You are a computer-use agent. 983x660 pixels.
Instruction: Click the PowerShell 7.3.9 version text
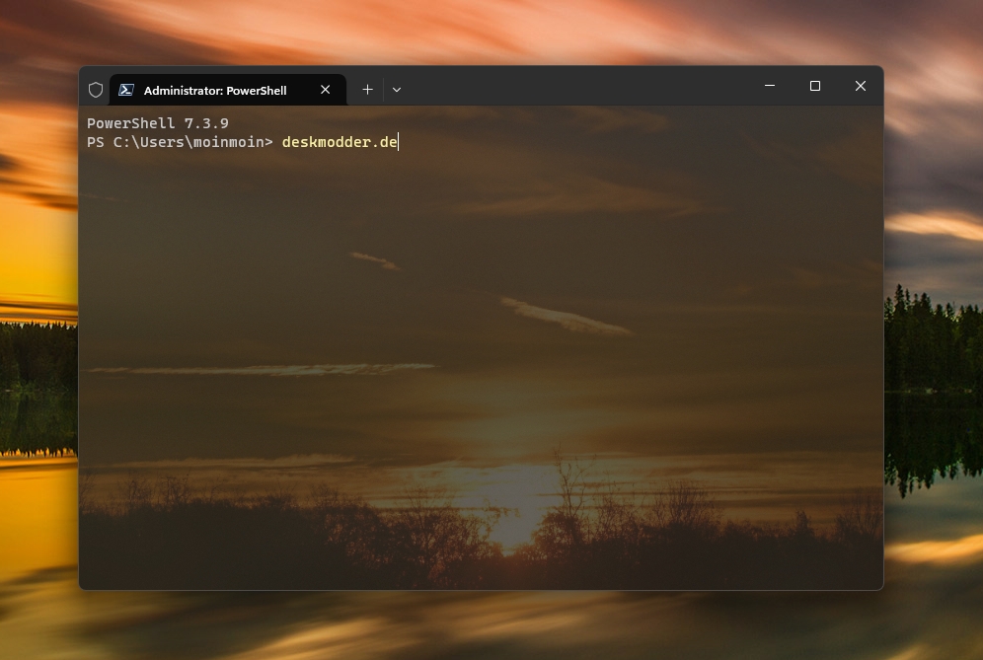(158, 123)
